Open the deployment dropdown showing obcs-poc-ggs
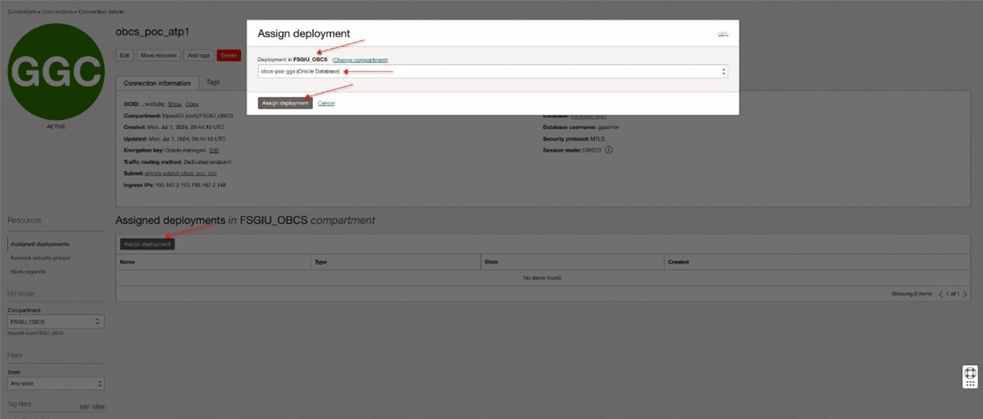Screen dimensions: 983x419 [x=493, y=72]
